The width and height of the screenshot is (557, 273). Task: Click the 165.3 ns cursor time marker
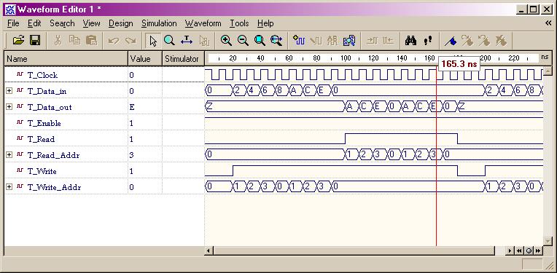tap(459, 65)
